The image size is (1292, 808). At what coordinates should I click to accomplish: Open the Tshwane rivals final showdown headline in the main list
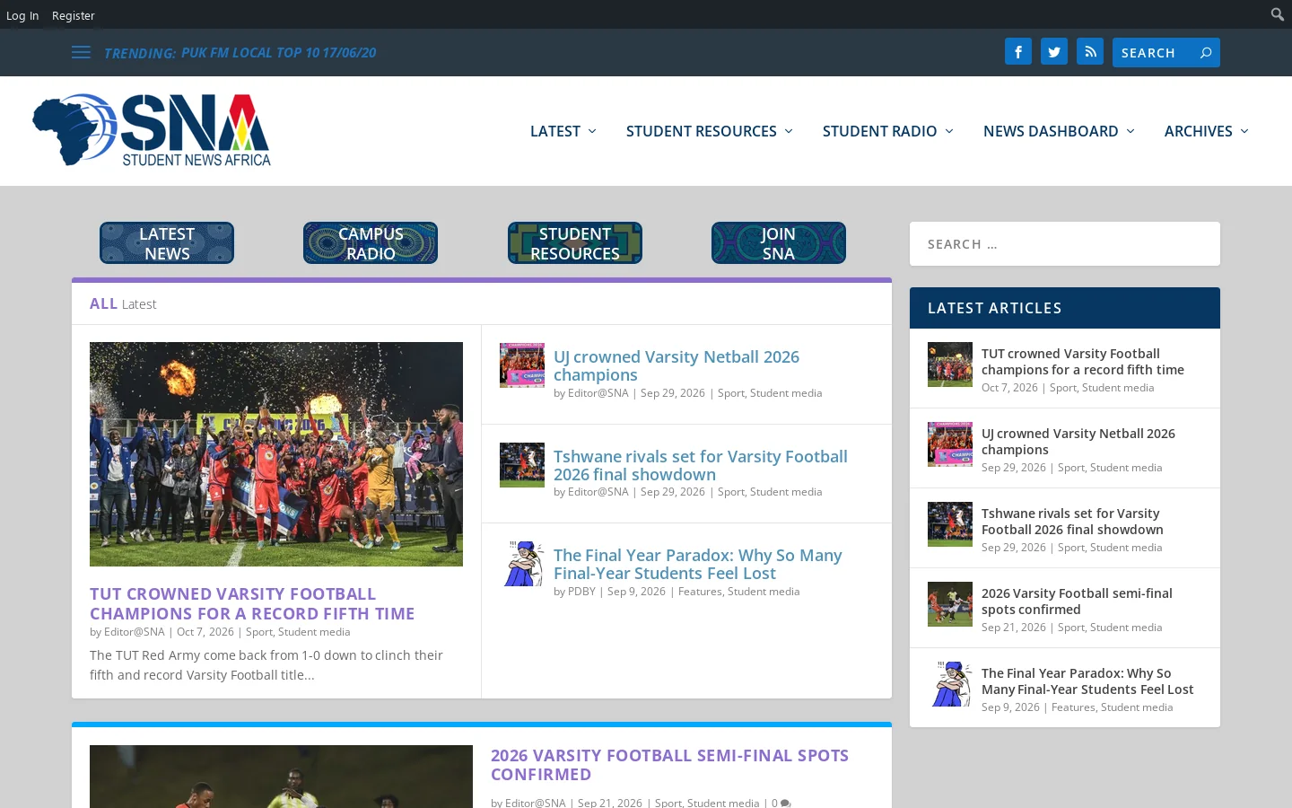(701, 465)
